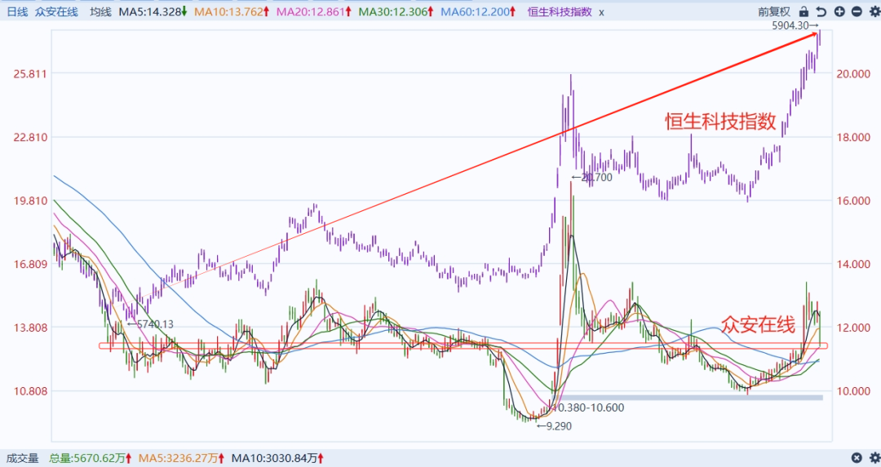Image resolution: width=881 pixels, height=467 pixels.
Task: Click the undo arrow icon in top toolbar
Action: tap(821, 11)
